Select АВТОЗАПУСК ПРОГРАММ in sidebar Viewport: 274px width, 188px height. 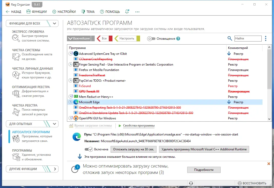31,136
